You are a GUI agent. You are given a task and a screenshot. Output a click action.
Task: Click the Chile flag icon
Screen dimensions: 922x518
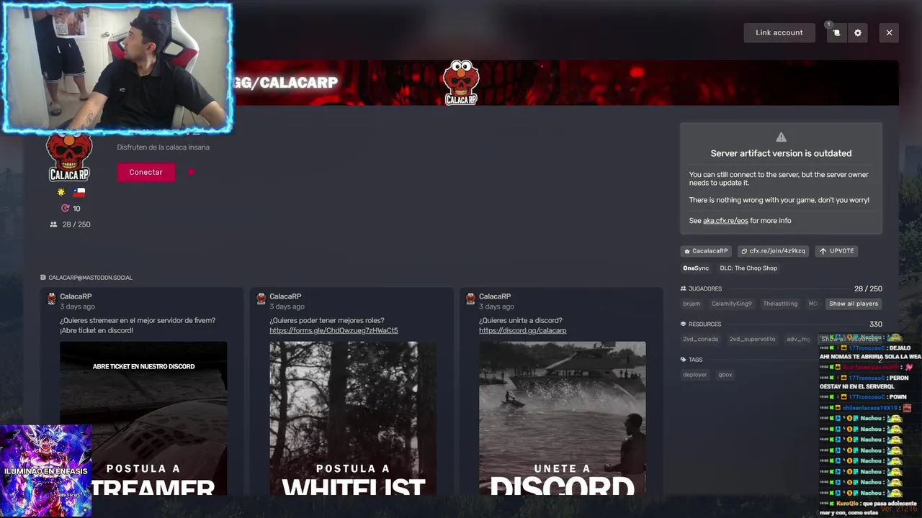pos(79,193)
